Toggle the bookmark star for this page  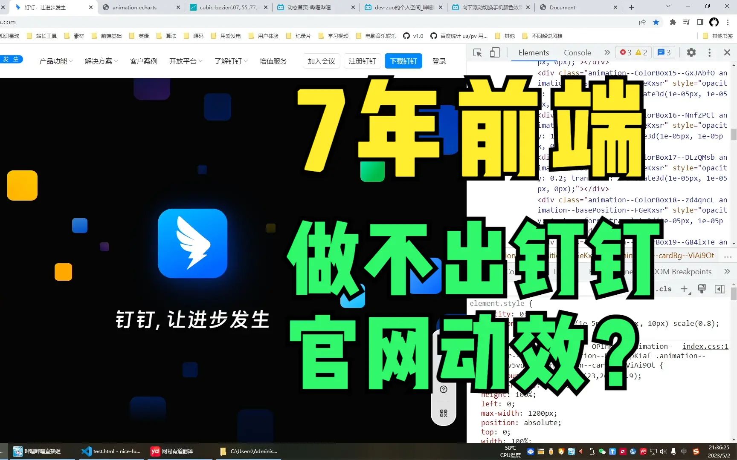(656, 22)
